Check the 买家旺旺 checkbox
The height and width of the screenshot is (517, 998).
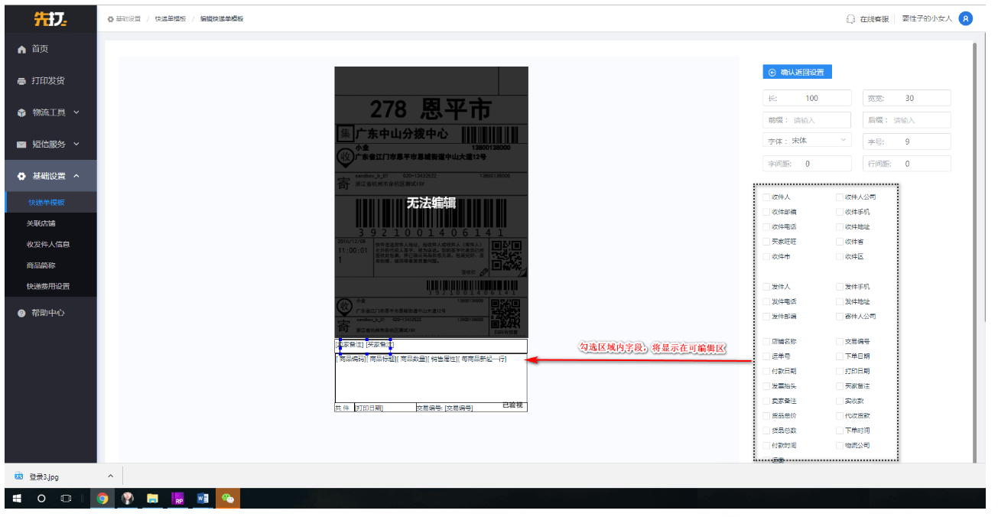[x=766, y=242]
